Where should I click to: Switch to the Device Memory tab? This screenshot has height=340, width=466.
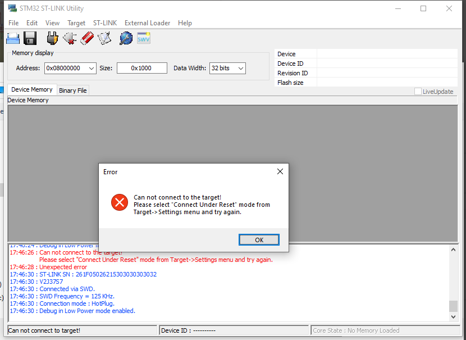point(32,89)
